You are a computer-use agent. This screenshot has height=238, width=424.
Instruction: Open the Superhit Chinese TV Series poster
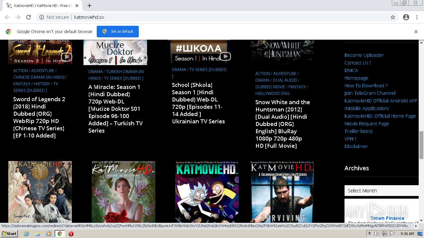[40, 192]
